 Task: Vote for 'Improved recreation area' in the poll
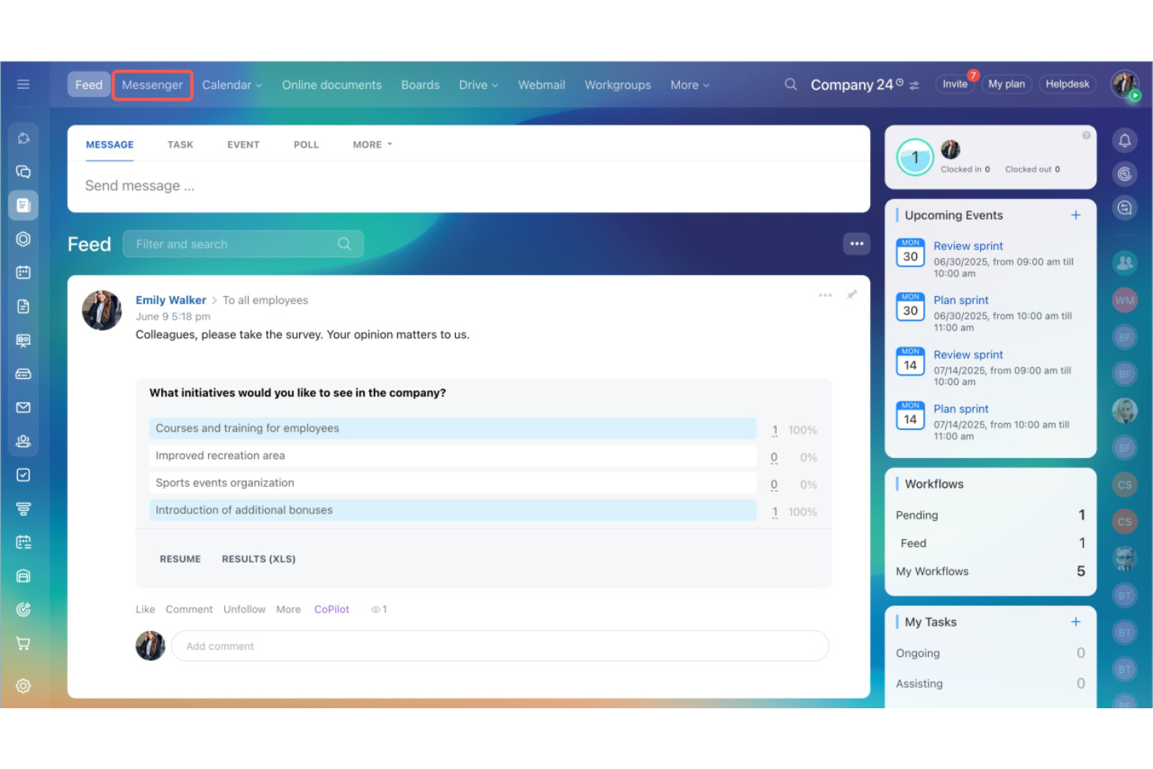coord(452,455)
